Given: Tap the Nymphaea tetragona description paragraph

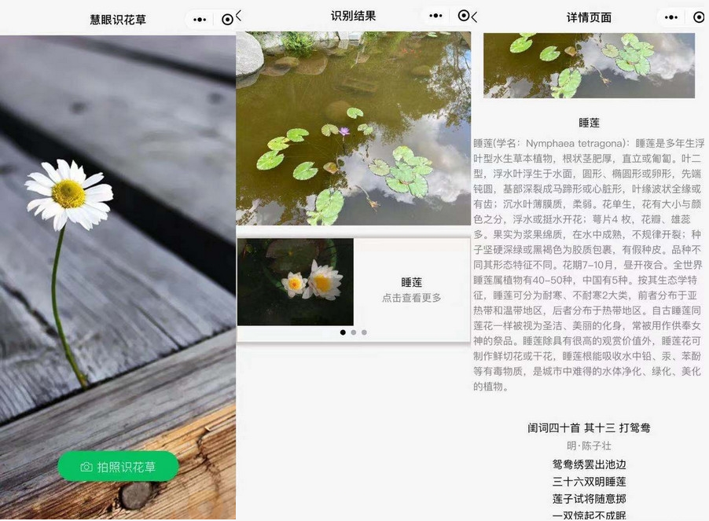Looking at the screenshot, I should pyautogui.click(x=589, y=265).
